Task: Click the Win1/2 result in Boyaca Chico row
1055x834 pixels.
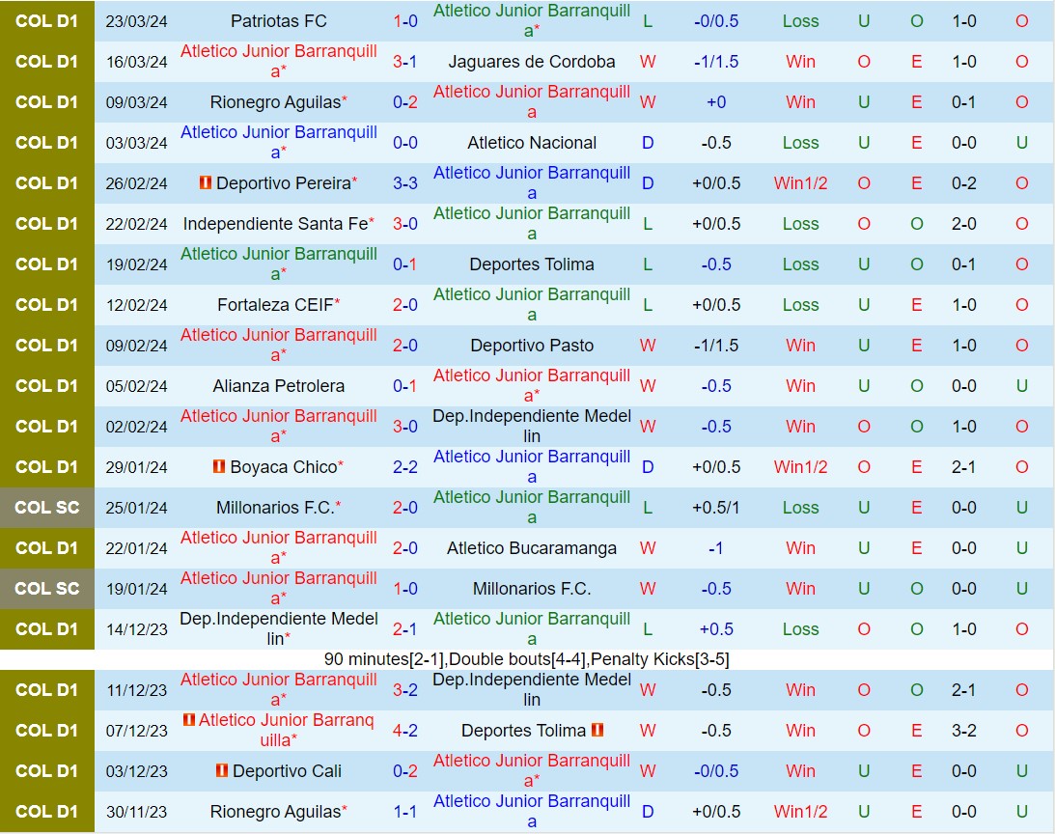Action: point(801,466)
